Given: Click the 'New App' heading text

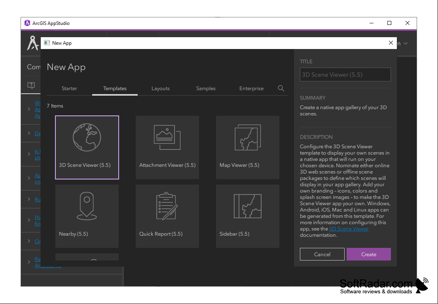Looking at the screenshot, I should click(x=66, y=67).
